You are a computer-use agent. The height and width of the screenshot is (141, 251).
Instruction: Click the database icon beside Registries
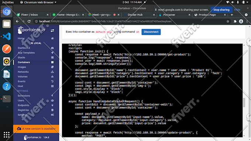coord(52,110)
